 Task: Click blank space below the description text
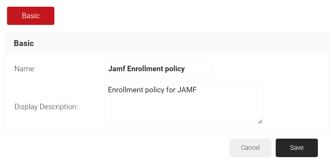pyautogui.click(x=184, y=110)
